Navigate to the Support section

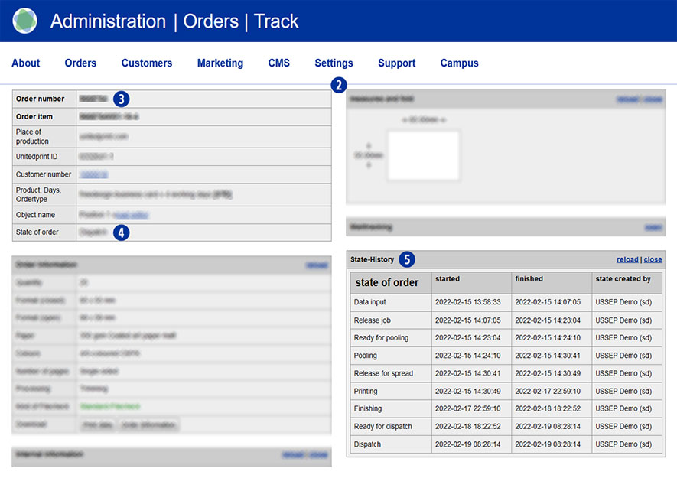pyautogui.click(x=396, y=63)
